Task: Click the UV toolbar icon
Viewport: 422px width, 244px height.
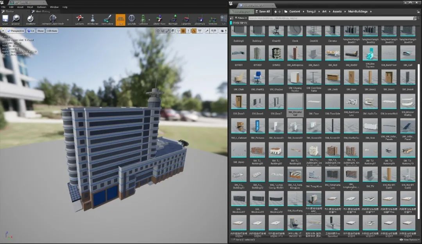Action: [x=224, y=20]
